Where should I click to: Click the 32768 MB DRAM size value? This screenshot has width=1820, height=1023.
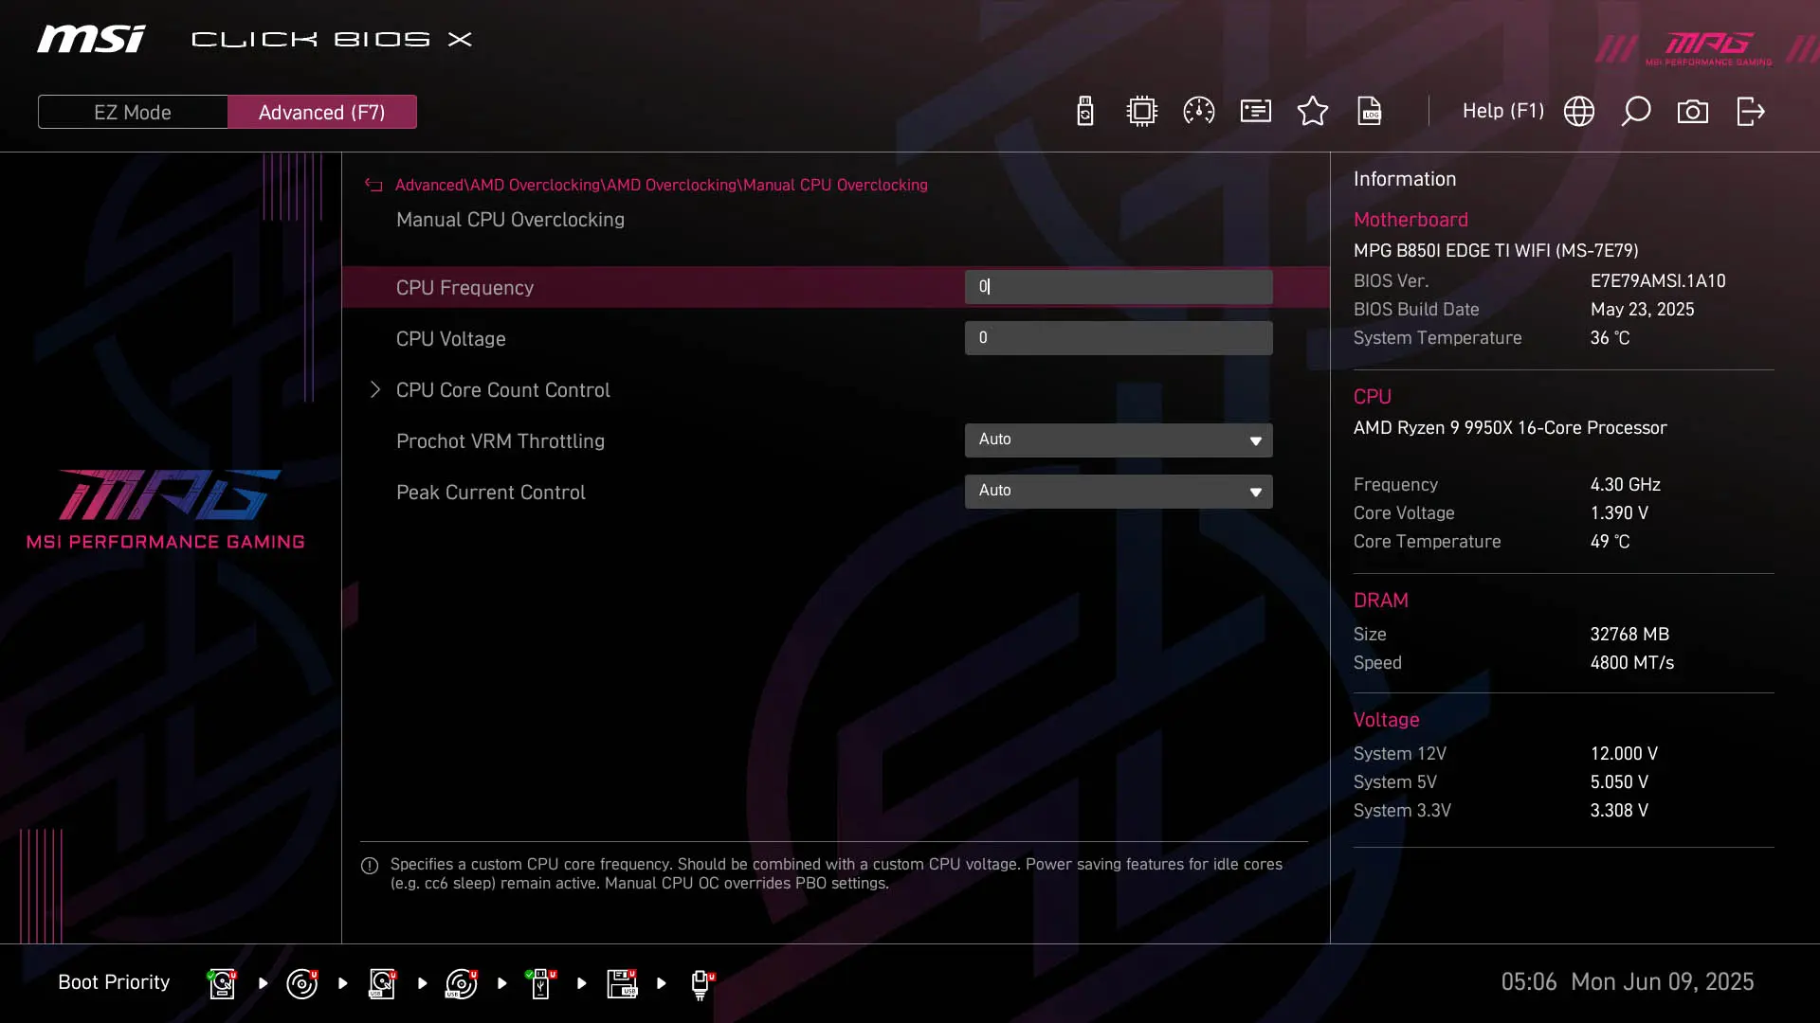point(1629,635)
